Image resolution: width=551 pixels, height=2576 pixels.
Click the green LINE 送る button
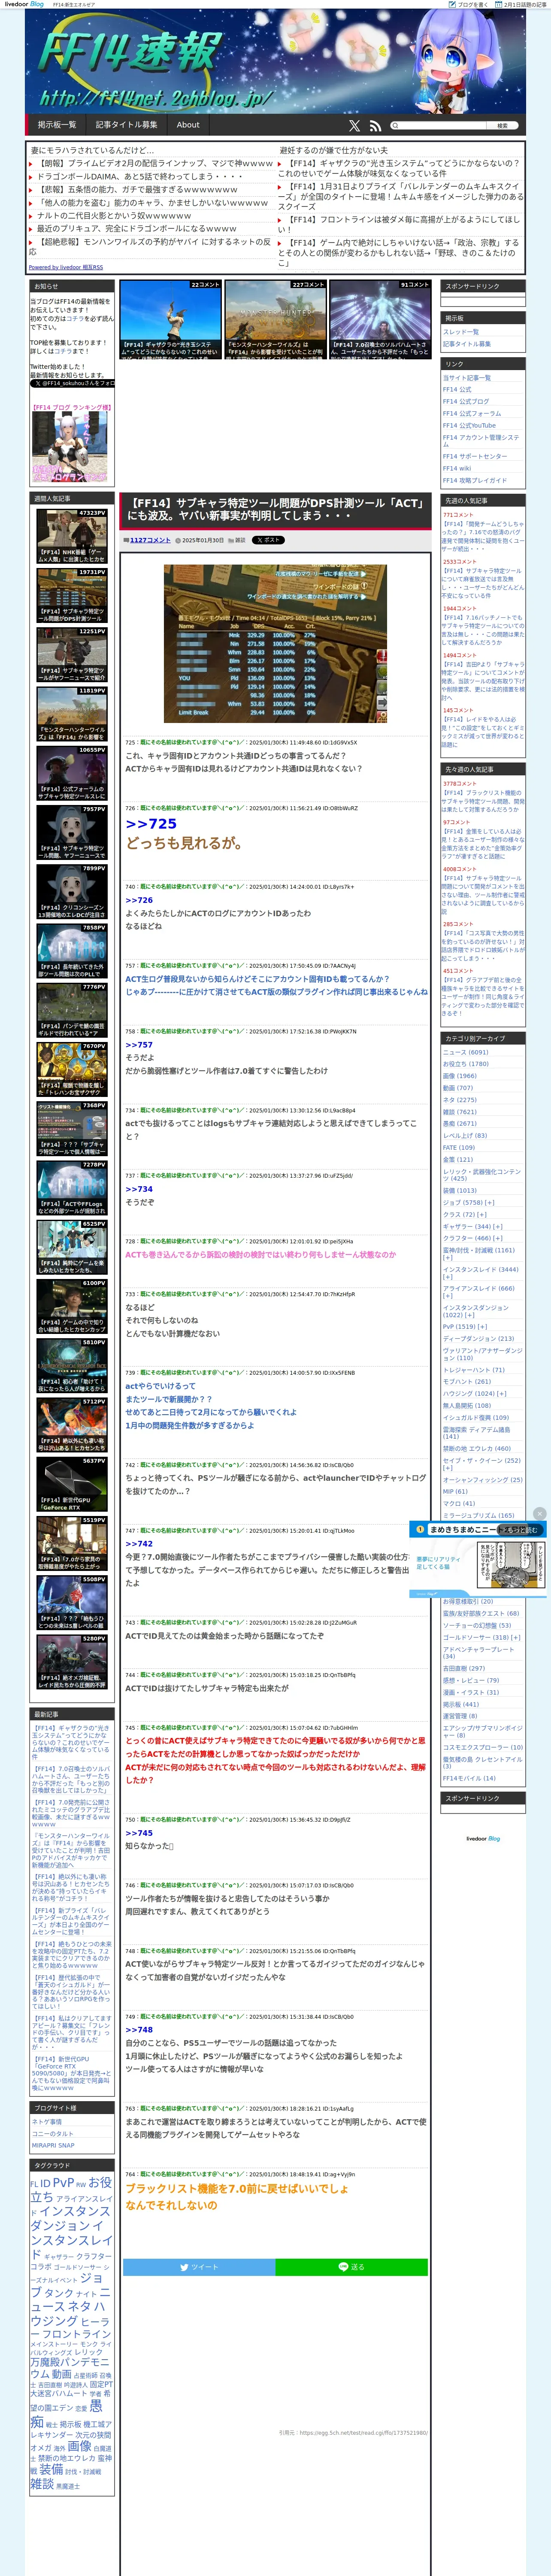[352, 2267]
